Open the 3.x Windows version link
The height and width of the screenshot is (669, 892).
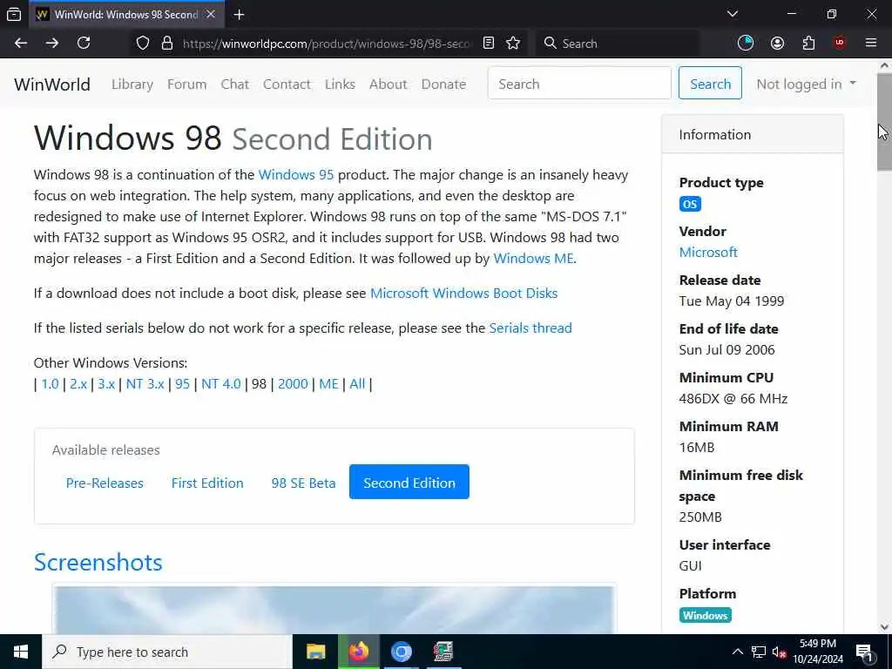(x=106, y=384)
